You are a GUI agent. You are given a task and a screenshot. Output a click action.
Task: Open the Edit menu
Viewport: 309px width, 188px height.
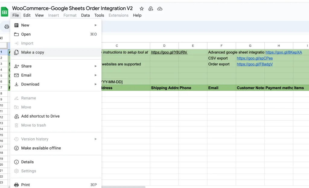[27, 15]
